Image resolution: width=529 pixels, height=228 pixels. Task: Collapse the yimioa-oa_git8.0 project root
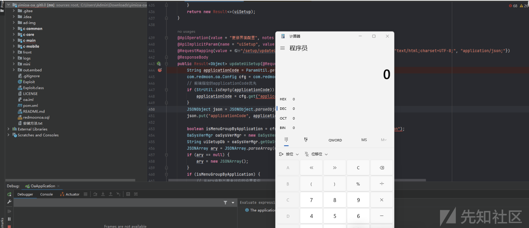pos(9,5)
